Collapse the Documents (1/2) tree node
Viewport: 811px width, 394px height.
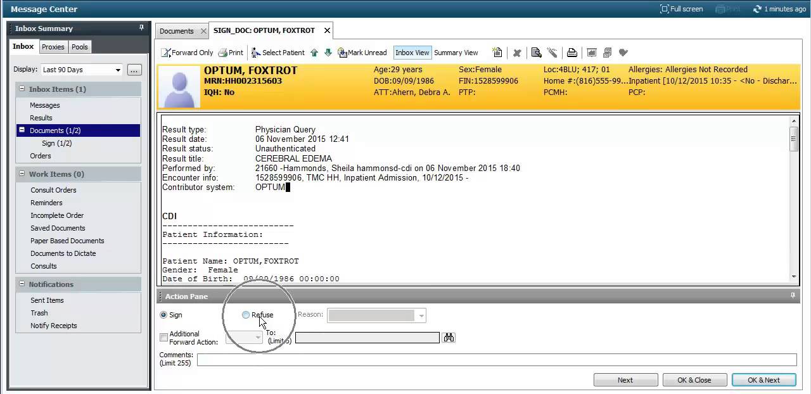pyautogui.click(x=22, y=130)
